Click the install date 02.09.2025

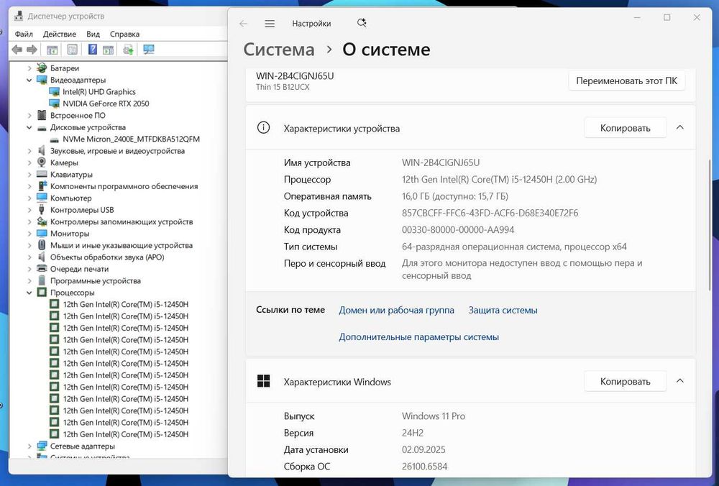(x=423, y=449)
